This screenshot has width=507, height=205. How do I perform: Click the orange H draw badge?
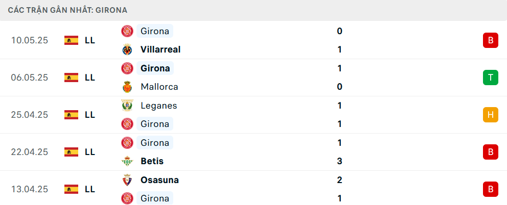pyautogui.click(x=491, y=115)
